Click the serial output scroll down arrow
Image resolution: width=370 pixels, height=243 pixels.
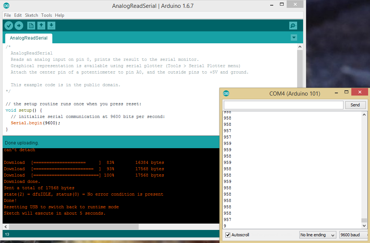coord(364,225)
